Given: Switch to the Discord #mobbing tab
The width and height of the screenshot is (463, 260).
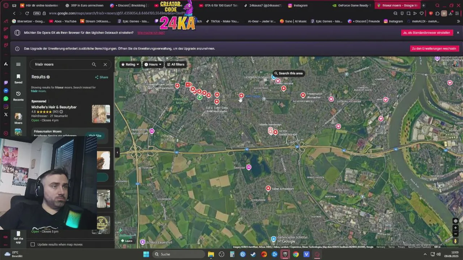Looking at the screenshot, I should click(x=129, y=5).
